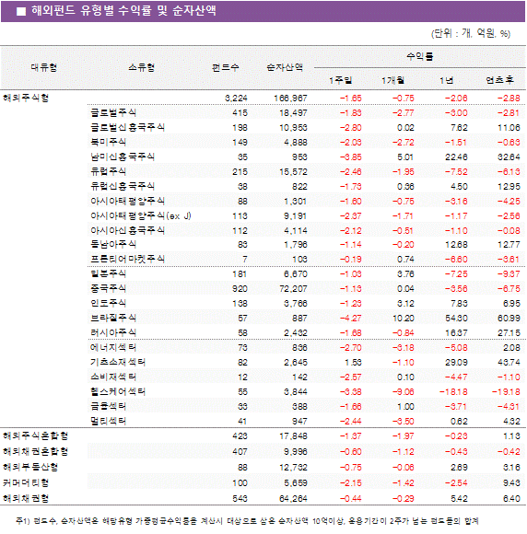527x534 pixels.
Task: Click fund count '100' in 커머더티형 row
Action: [240, 483]
